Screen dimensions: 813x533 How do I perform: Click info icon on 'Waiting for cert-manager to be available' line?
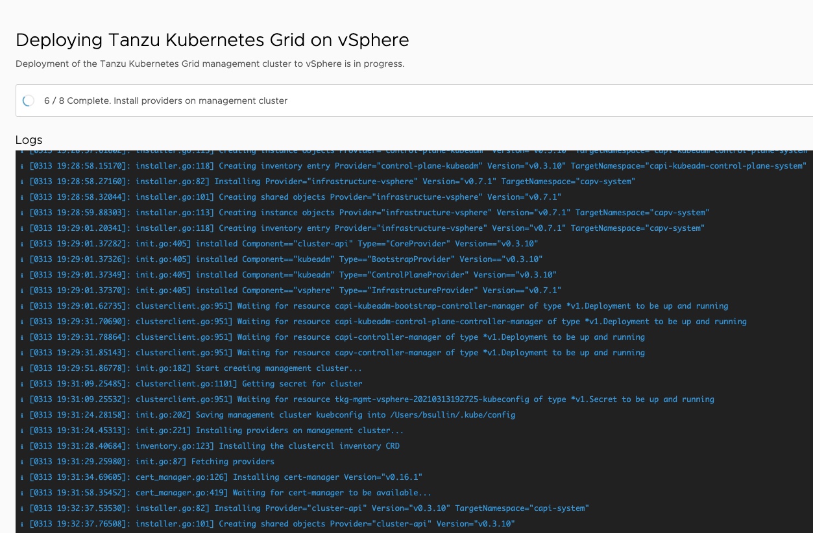pos(22,493)
